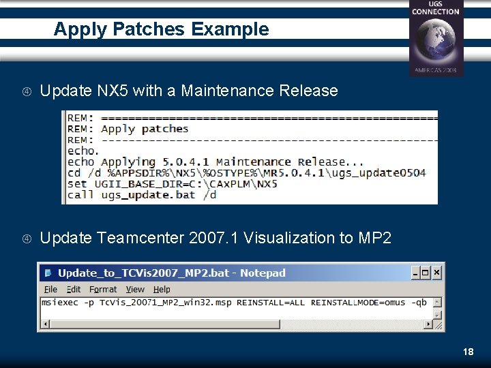Screen dimensions: 491x368
Task: Click the Notepad window resize grip
Action: coord(438,325)
